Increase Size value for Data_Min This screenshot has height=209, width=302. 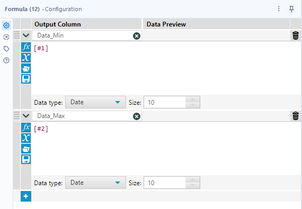pos(193,99)
